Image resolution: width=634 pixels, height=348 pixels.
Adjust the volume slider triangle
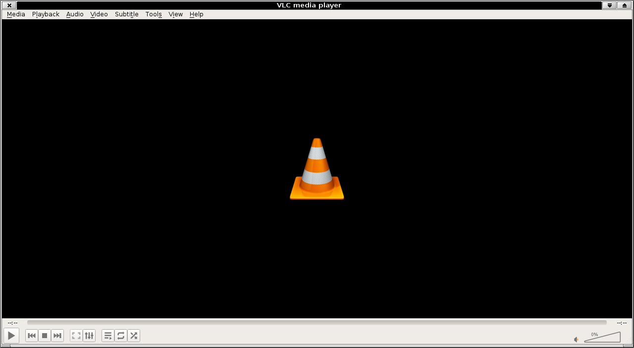pos(602,337)
